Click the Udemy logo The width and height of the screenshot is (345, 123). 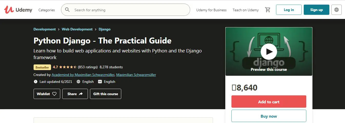[18, 10]
